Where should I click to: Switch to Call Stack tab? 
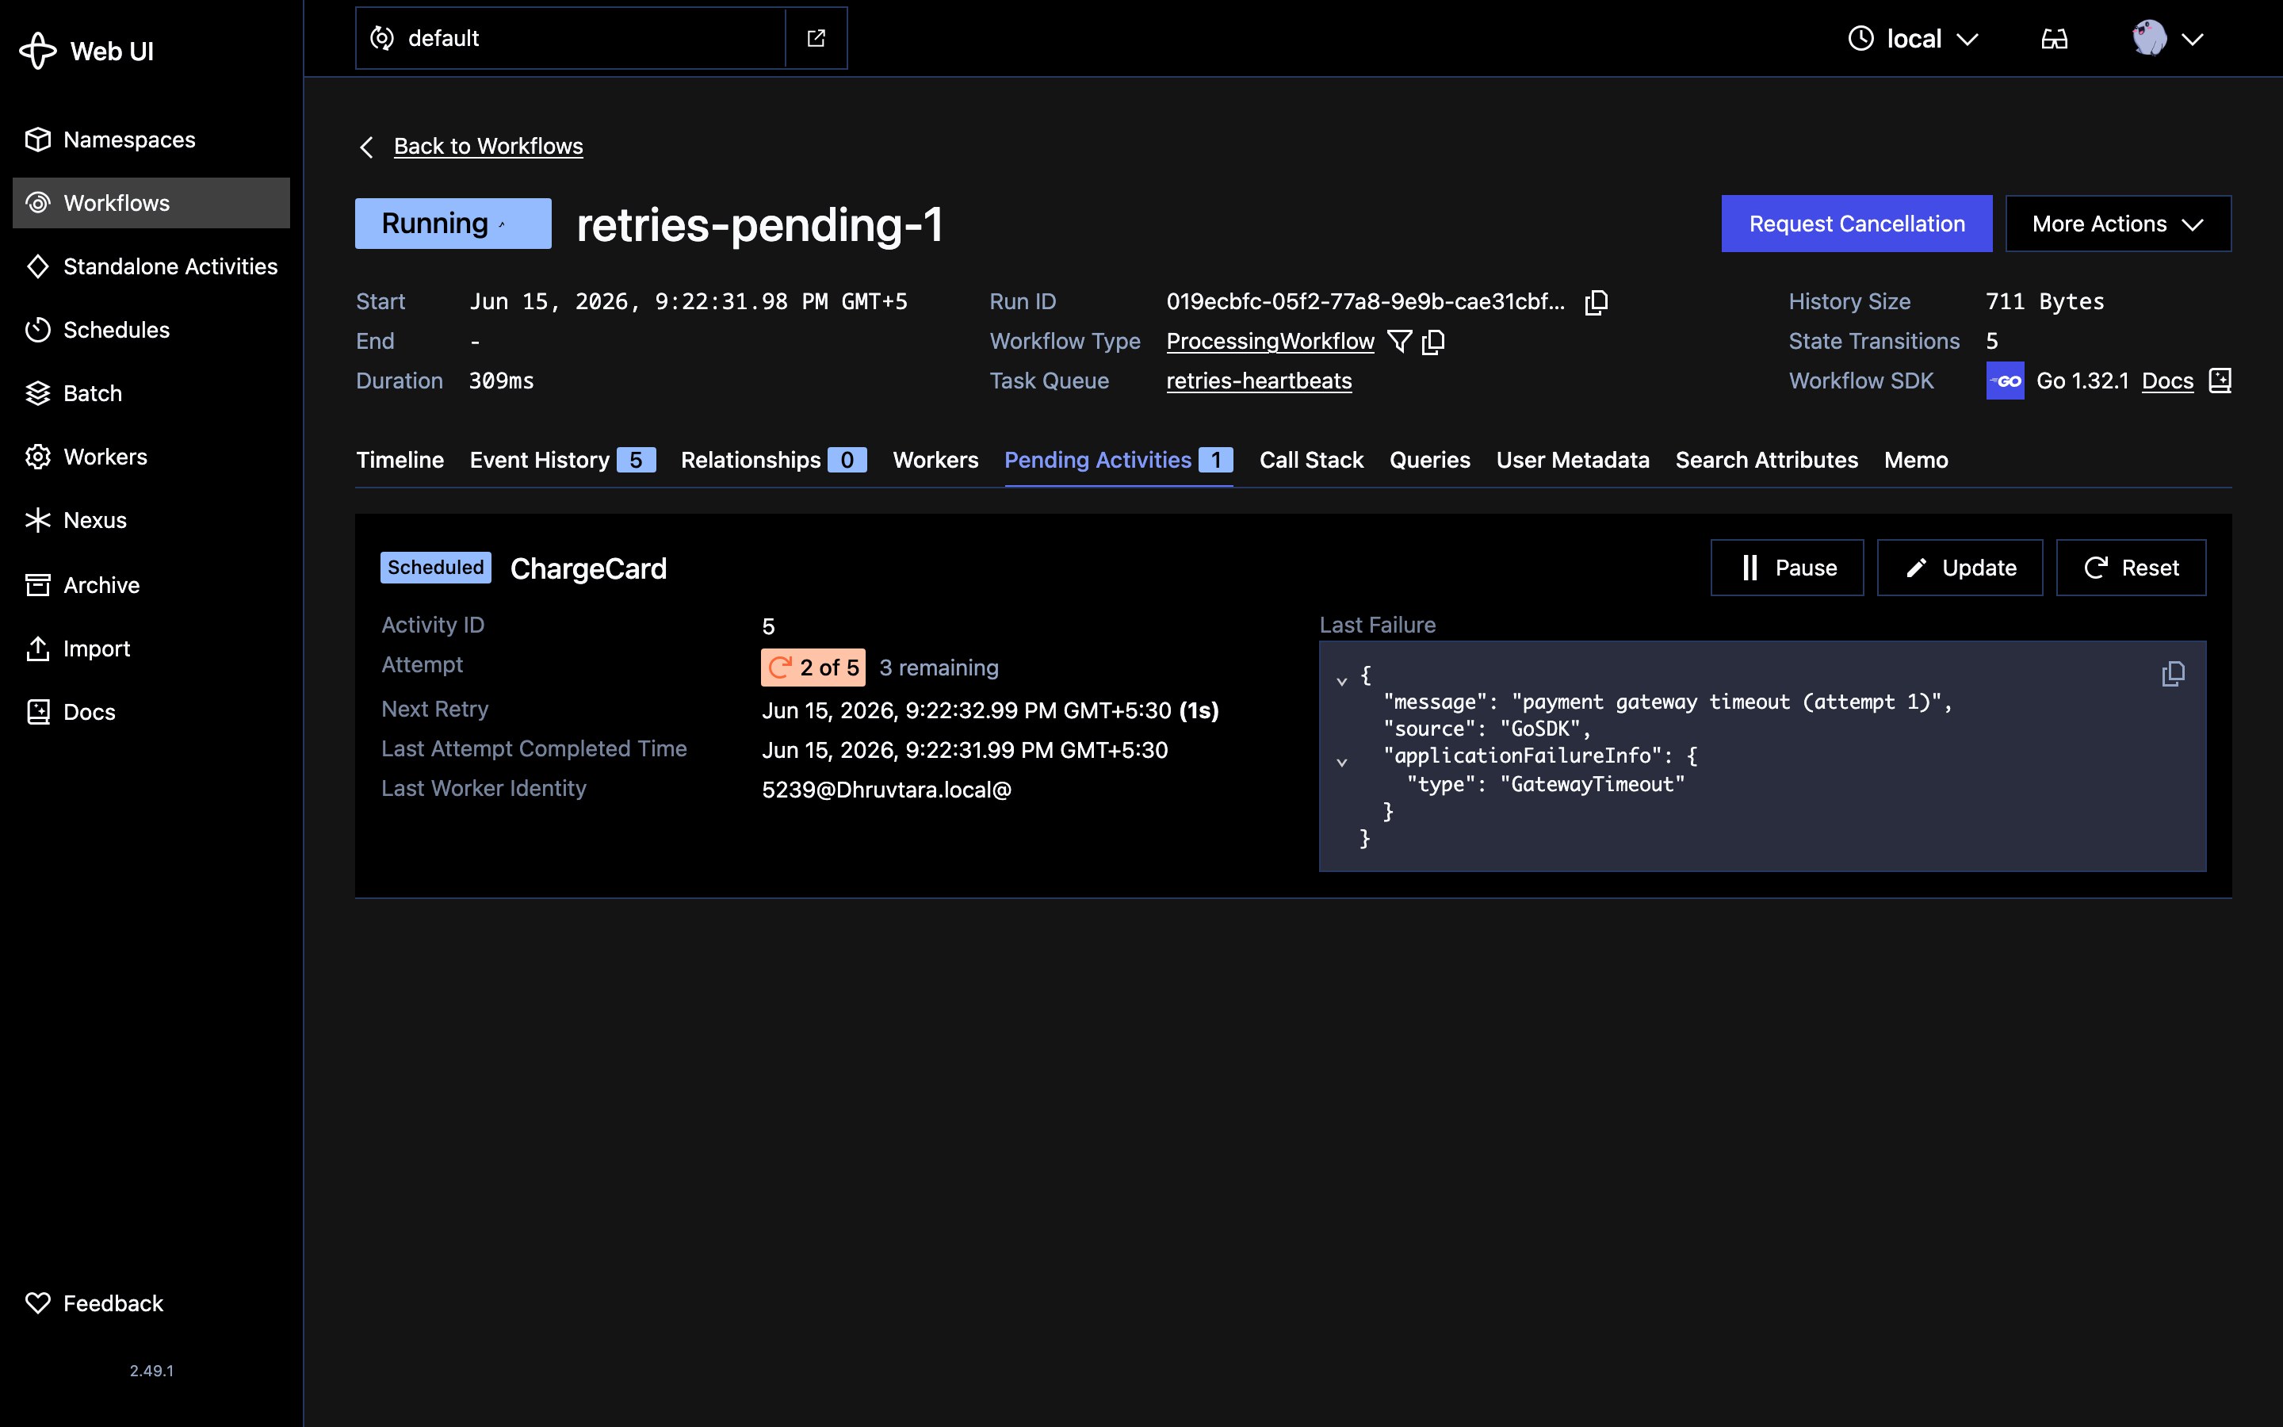pyautogui.click(x=1311, y=461)
